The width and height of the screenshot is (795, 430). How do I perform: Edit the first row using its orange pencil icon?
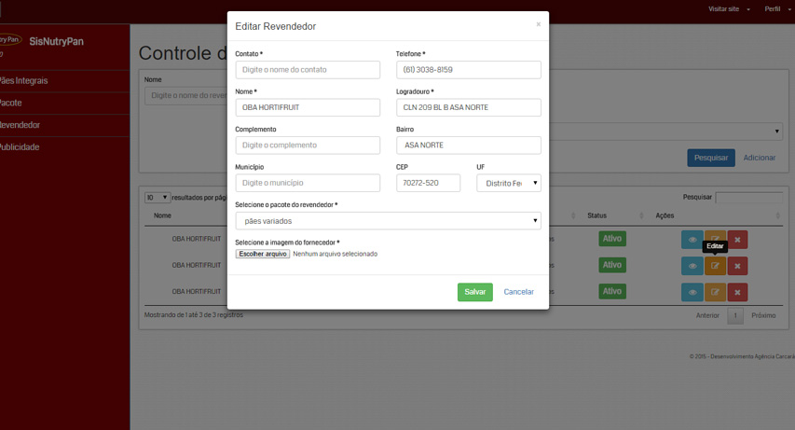coord(715,237)
